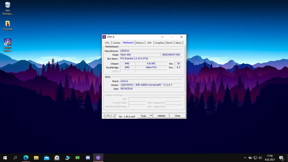288x162 pixels.
Task: Close CPU-Z with the title bar X
Action: click(181, 37)
